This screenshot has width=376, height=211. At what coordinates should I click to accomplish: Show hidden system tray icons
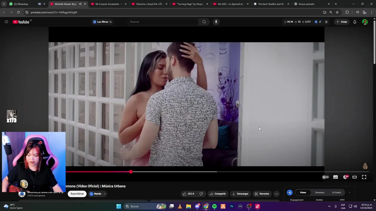coord(329,206)
